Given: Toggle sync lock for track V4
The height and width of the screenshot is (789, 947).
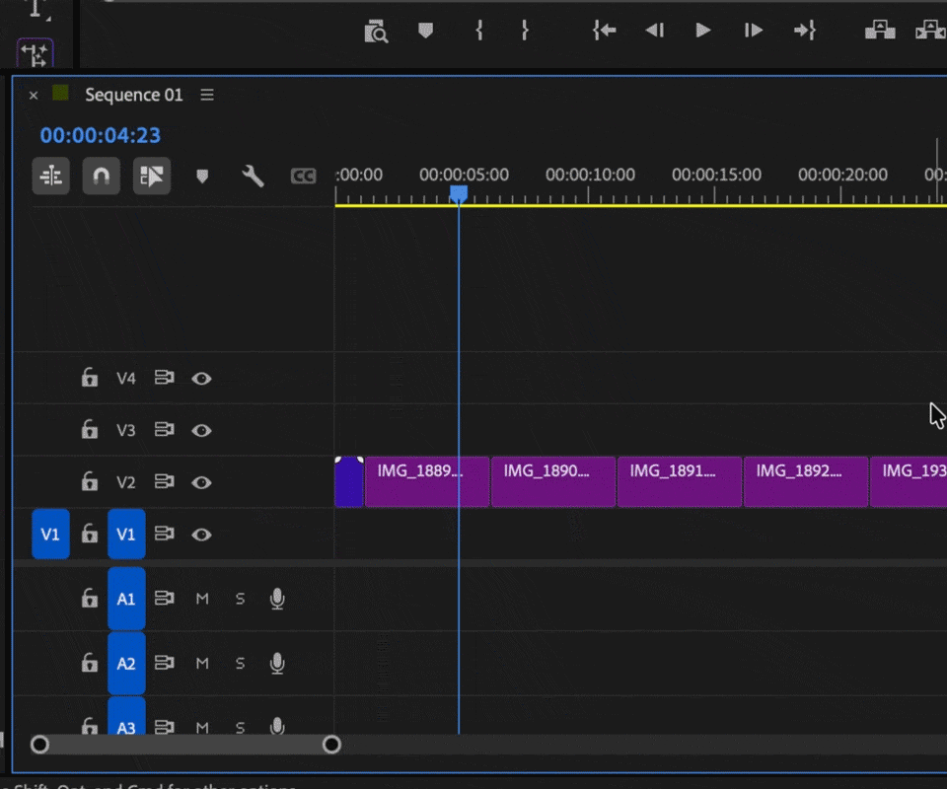Looking at the screenshot, I should (165, 378).
